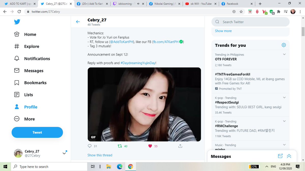
Task: Click the blue Tweet button
Action: (x=37, y=132)
